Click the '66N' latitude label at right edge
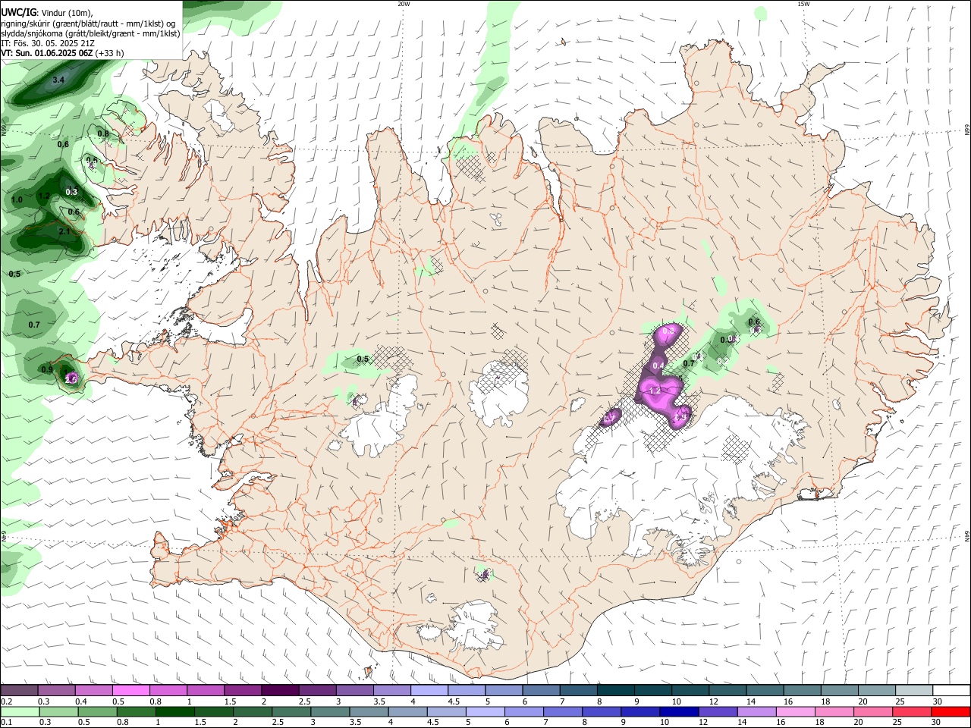Viewport: 971px width, 728px height. point(967,130)
